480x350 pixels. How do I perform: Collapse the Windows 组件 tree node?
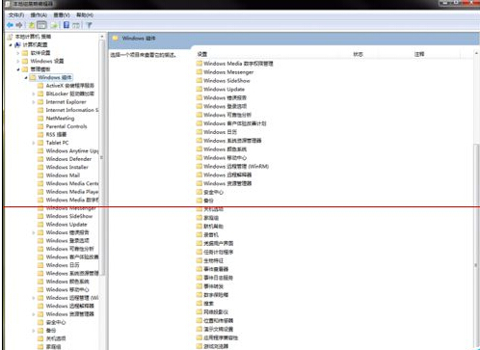26,77
